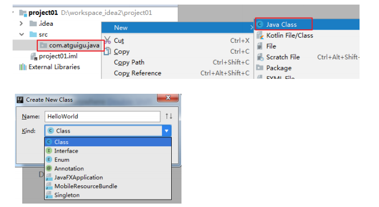Click the MobileResourceBundle template icon

coord(49,186)
